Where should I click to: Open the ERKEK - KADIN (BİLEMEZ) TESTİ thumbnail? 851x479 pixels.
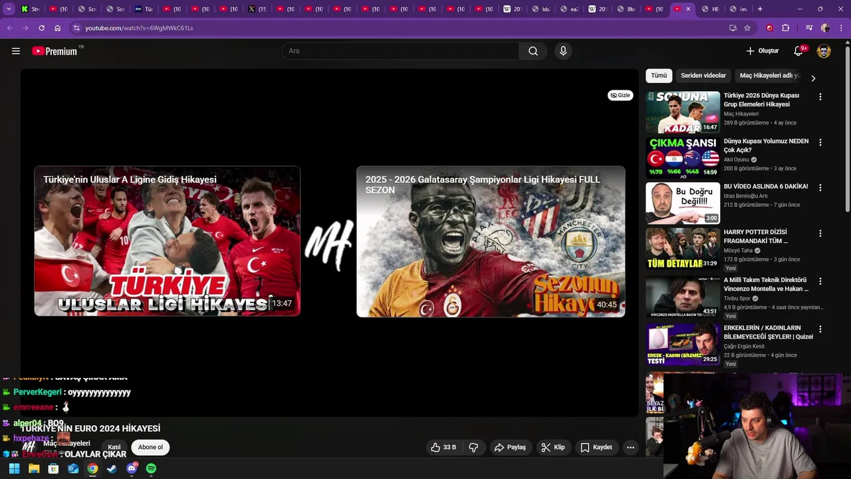point(683,345)
